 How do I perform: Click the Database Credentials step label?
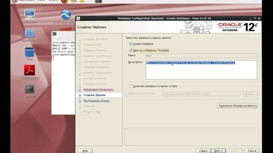(x=97, y=67)
